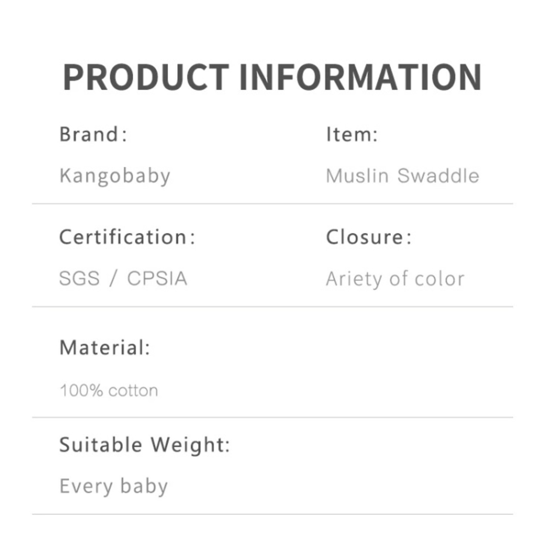Screen dimensions: 557x557
Task: Click the word CPSIA
Action: tap(157, 278)
